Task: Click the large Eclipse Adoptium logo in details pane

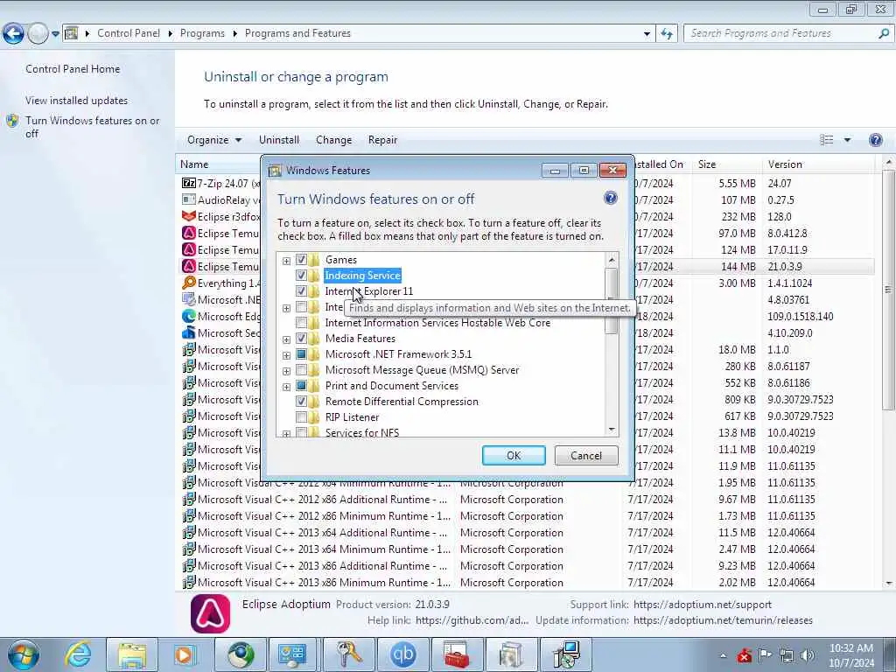Action: click(210, 613)
